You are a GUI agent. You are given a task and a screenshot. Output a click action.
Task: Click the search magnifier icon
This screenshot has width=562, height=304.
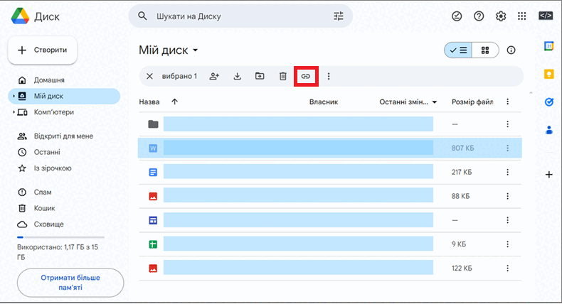pos(142,16)
